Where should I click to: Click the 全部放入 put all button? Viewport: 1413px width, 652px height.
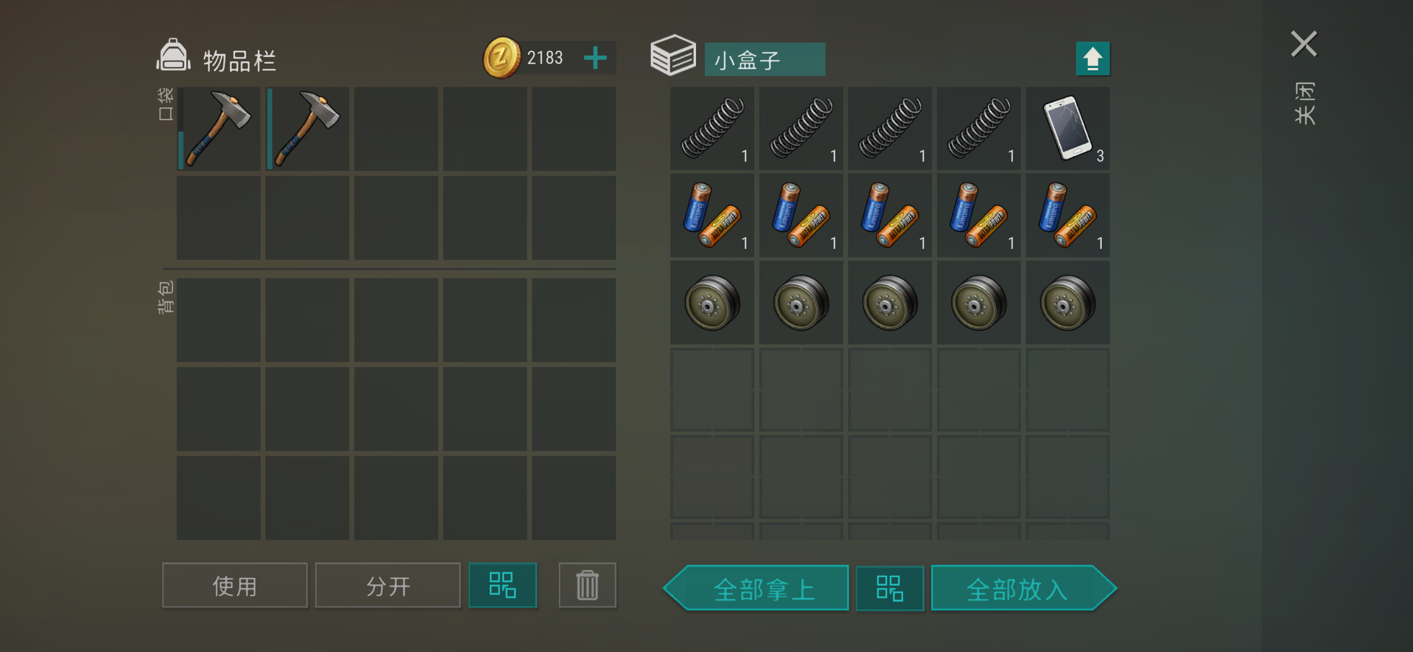pos(1024,588)
